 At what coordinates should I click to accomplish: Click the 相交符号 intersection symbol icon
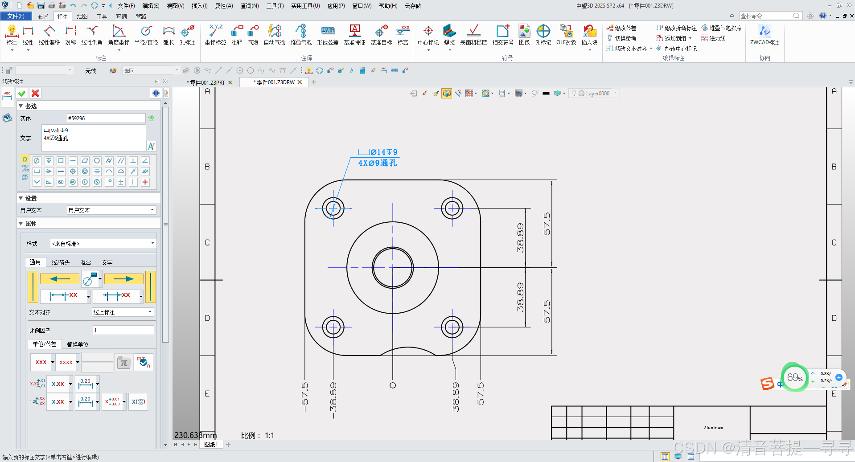coord(503,35)
